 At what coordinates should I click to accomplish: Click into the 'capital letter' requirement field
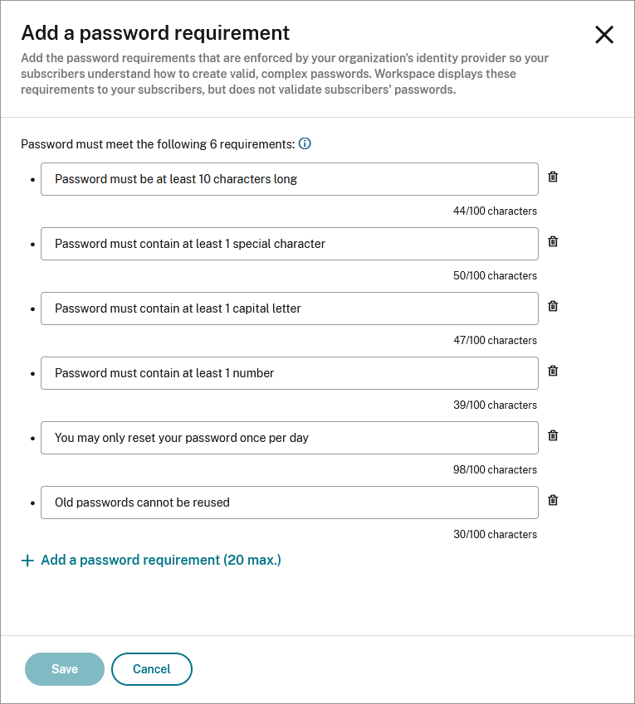tap(289, 308)
